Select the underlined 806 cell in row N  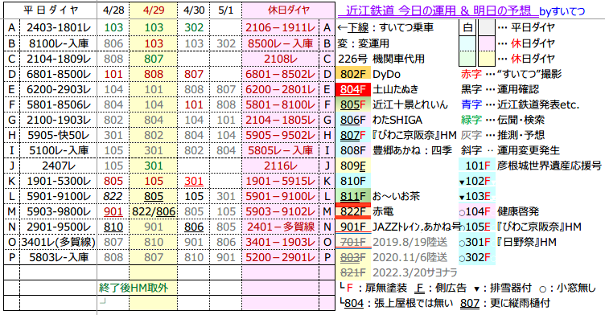194,227
